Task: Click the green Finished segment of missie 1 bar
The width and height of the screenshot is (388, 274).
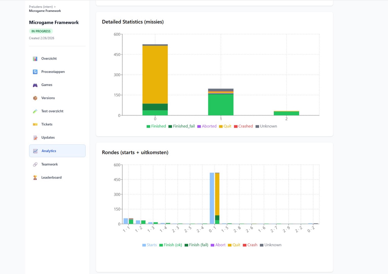Action: point(221,105)
